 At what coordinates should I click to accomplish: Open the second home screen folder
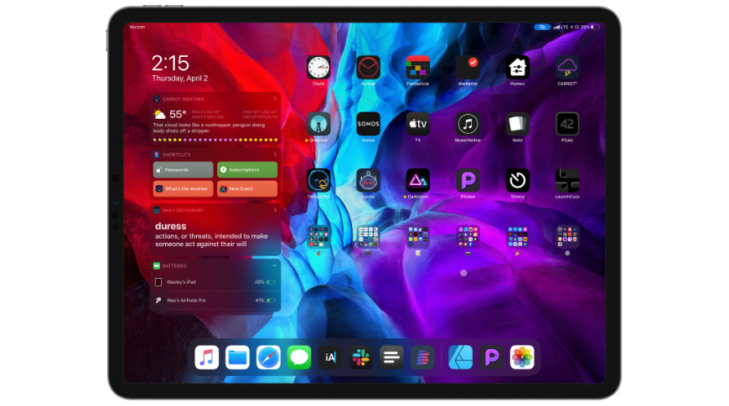[x=368, y=236]
